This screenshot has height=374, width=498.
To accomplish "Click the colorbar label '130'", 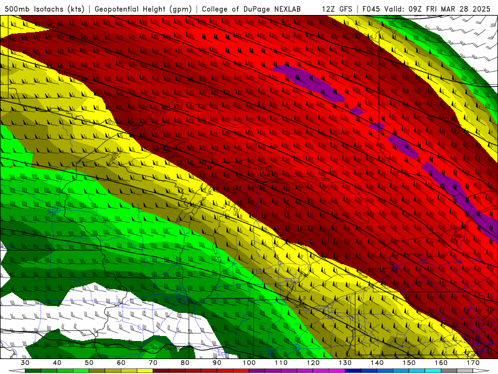I will tap(345, 363).
